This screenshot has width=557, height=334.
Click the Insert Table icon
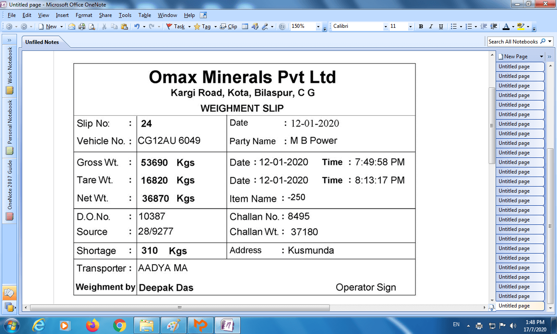click(x=245, y=27)
